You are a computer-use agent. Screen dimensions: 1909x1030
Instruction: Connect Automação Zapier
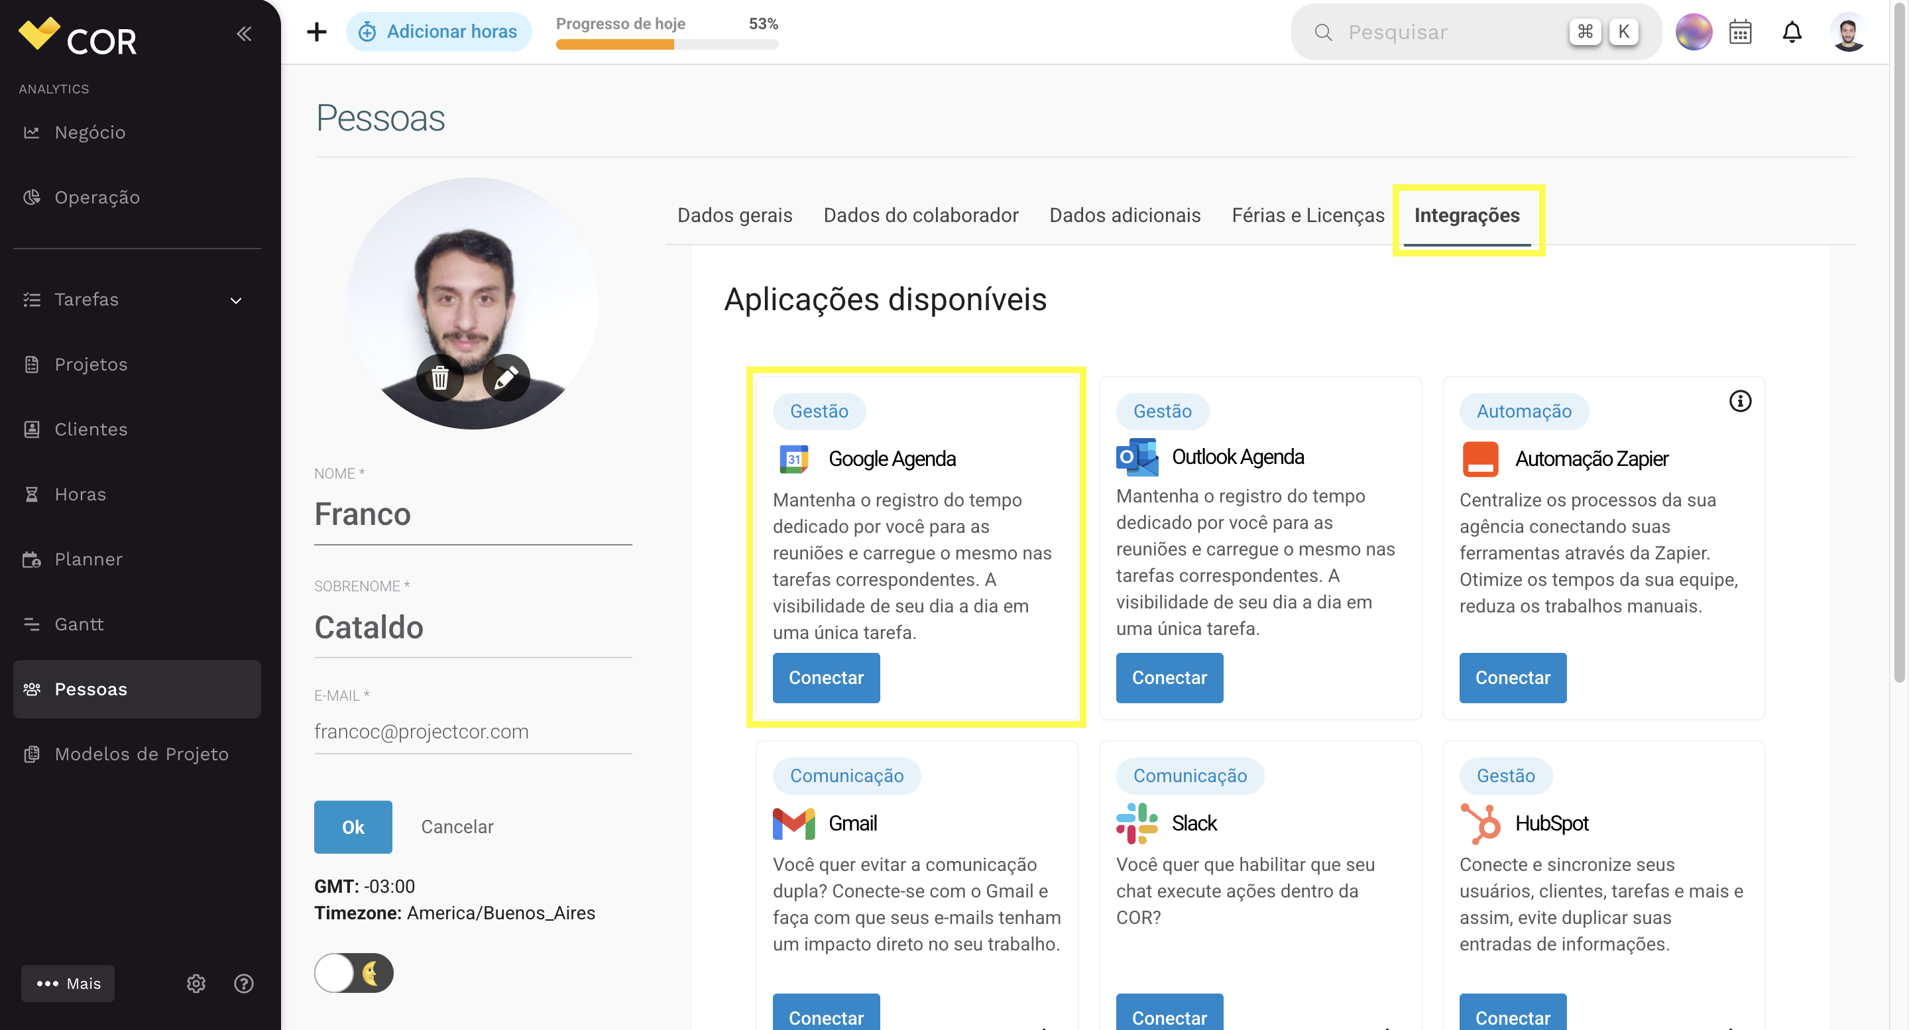[x=1513, y=677]
